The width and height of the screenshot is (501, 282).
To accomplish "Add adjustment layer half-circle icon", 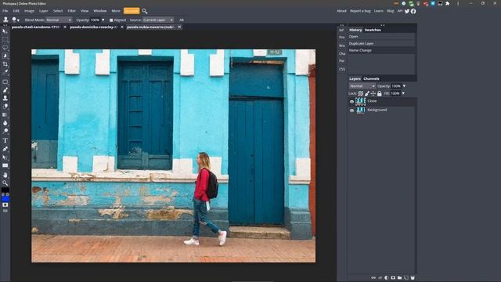I will (x=386, y=278).
